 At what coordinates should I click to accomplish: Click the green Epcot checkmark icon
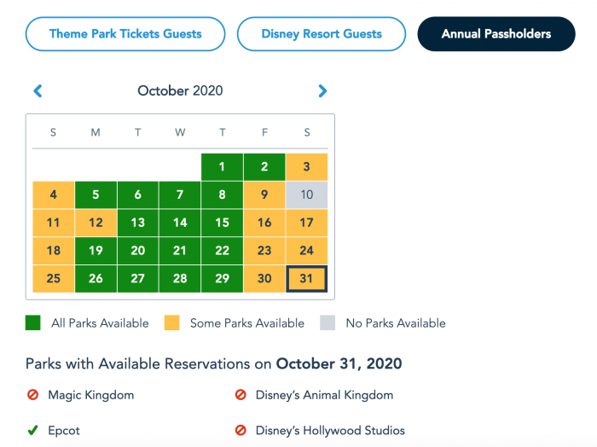(x=32, y=430)
